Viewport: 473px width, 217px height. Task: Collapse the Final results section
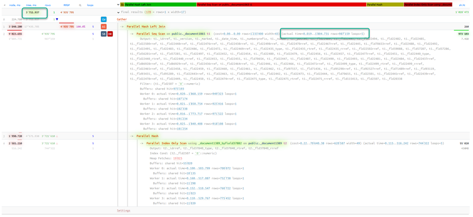coord(119,13)
